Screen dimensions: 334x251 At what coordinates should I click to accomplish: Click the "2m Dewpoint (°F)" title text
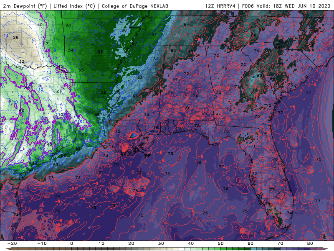coord(25,6)
